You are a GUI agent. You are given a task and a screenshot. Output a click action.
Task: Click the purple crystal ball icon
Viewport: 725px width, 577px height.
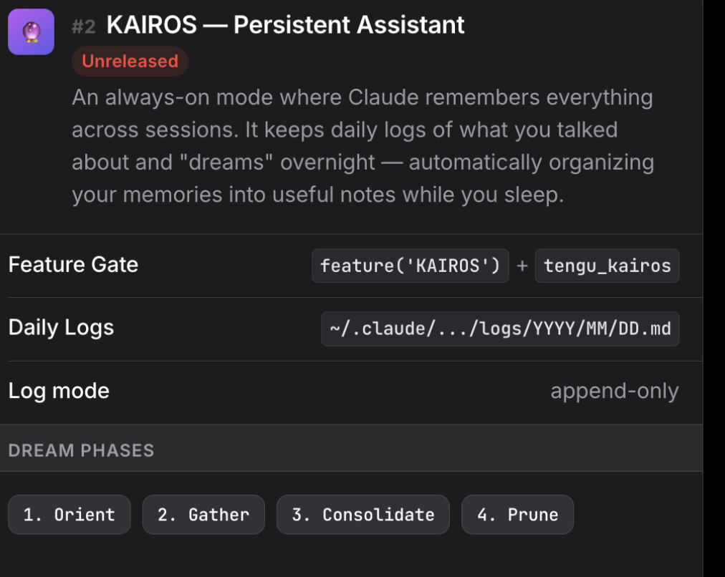(31, 32)
